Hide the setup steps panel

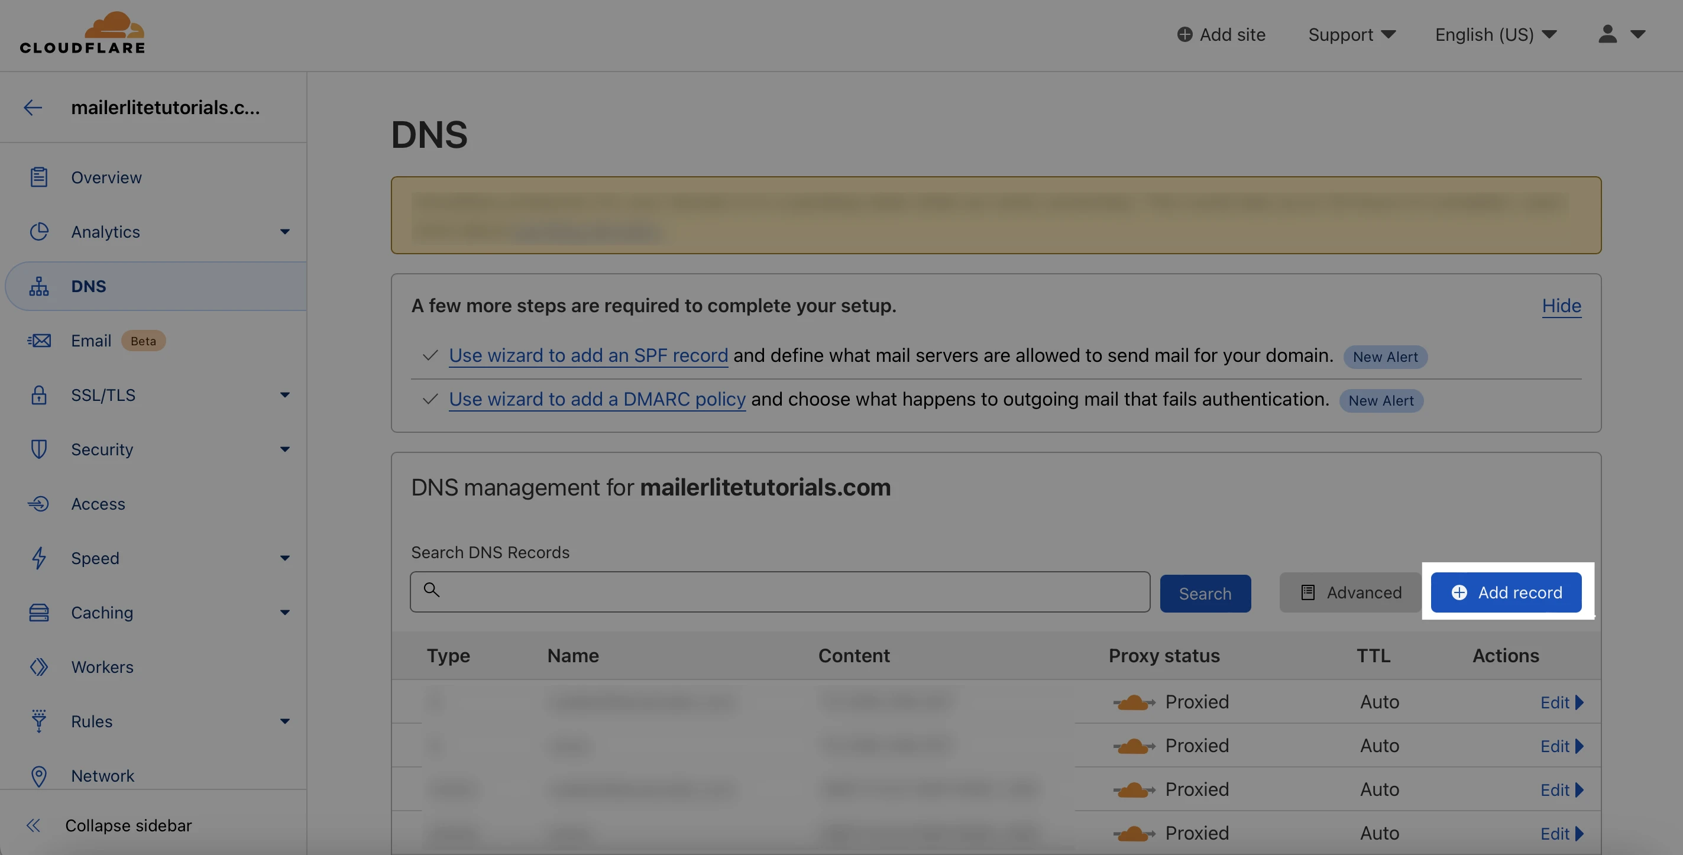pyautogui.click(x=1561, y=306)
